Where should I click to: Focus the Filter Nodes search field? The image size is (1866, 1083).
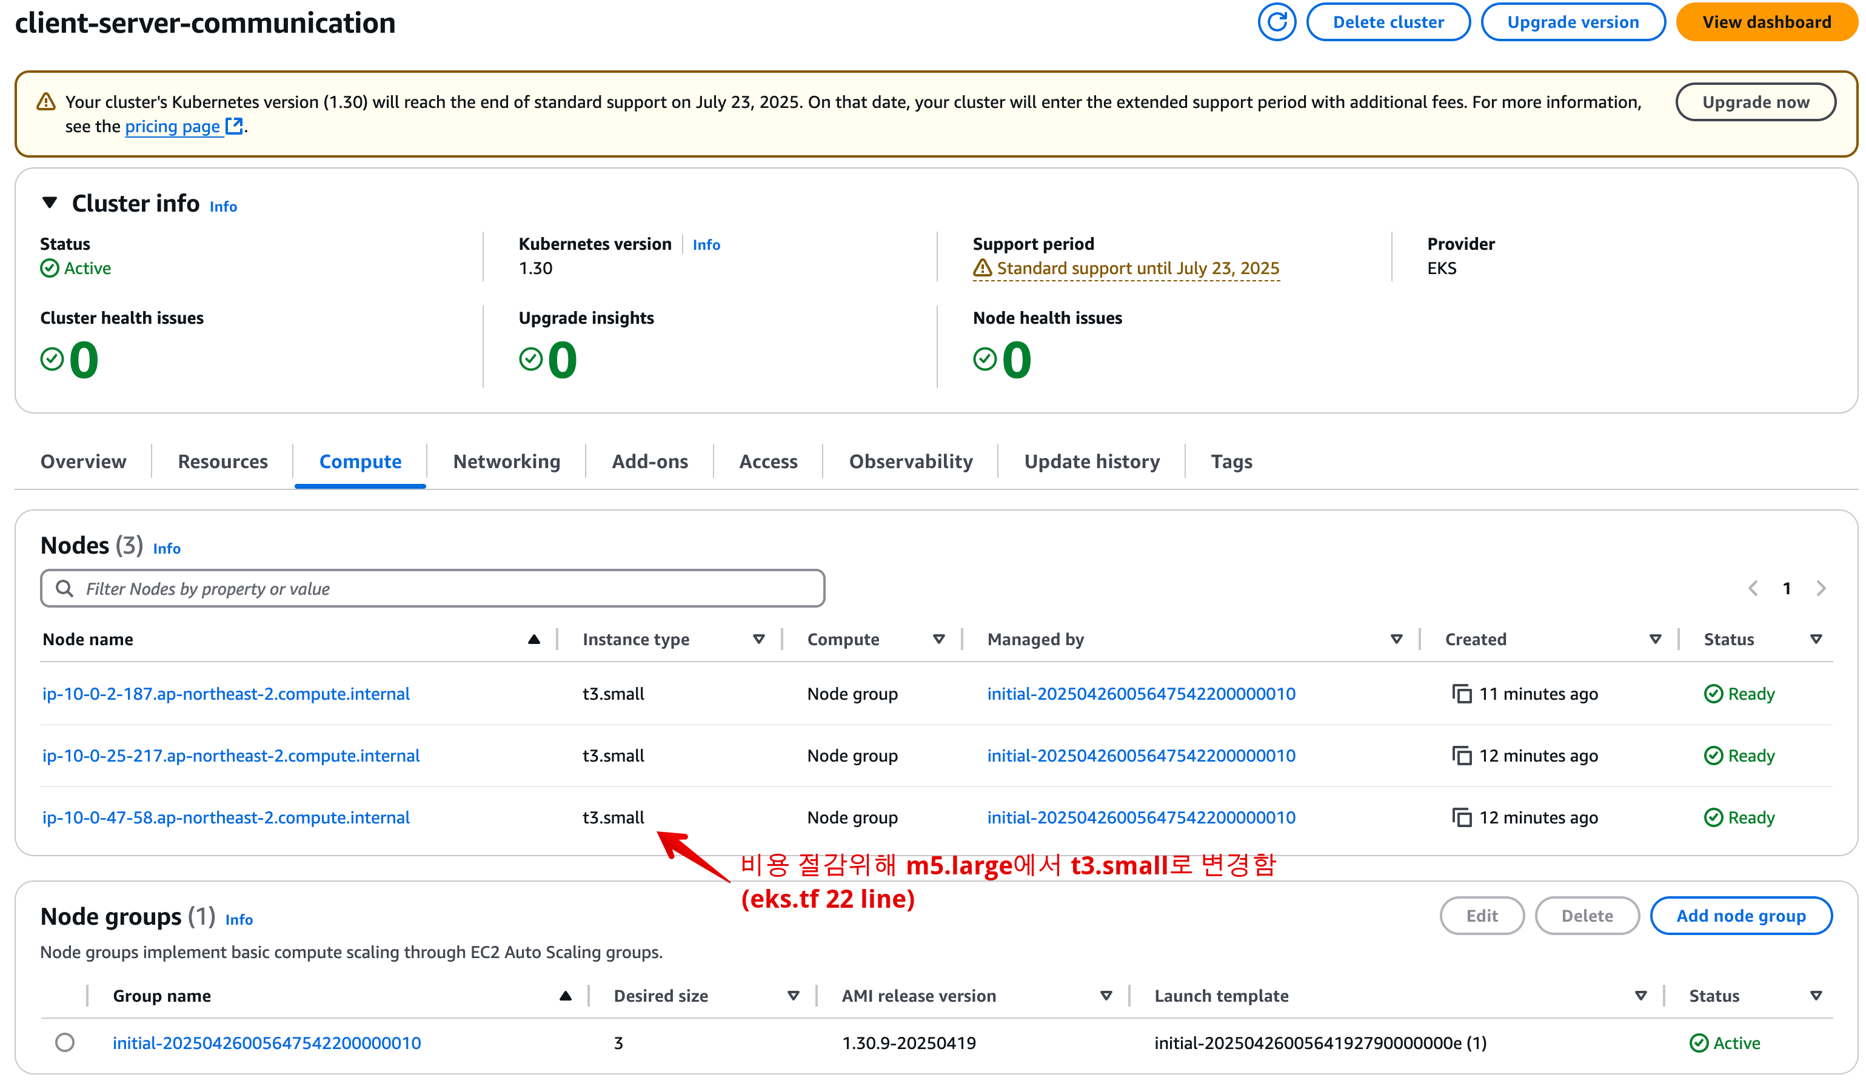[432, 589]
